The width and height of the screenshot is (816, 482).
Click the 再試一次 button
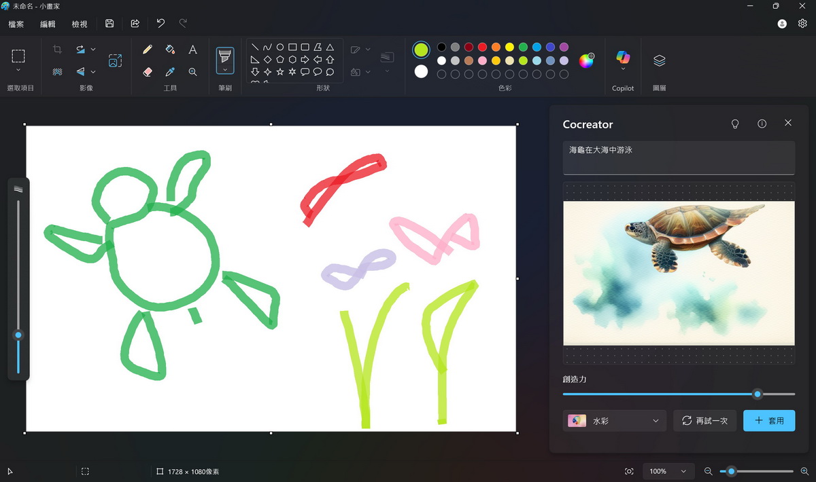pos(704,421)
